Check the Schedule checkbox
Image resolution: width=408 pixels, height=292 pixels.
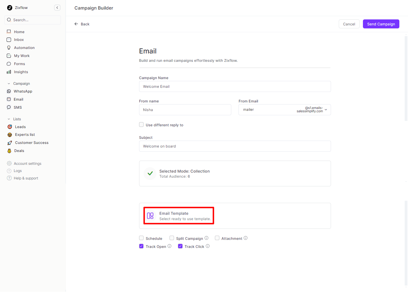click(141, 238)
